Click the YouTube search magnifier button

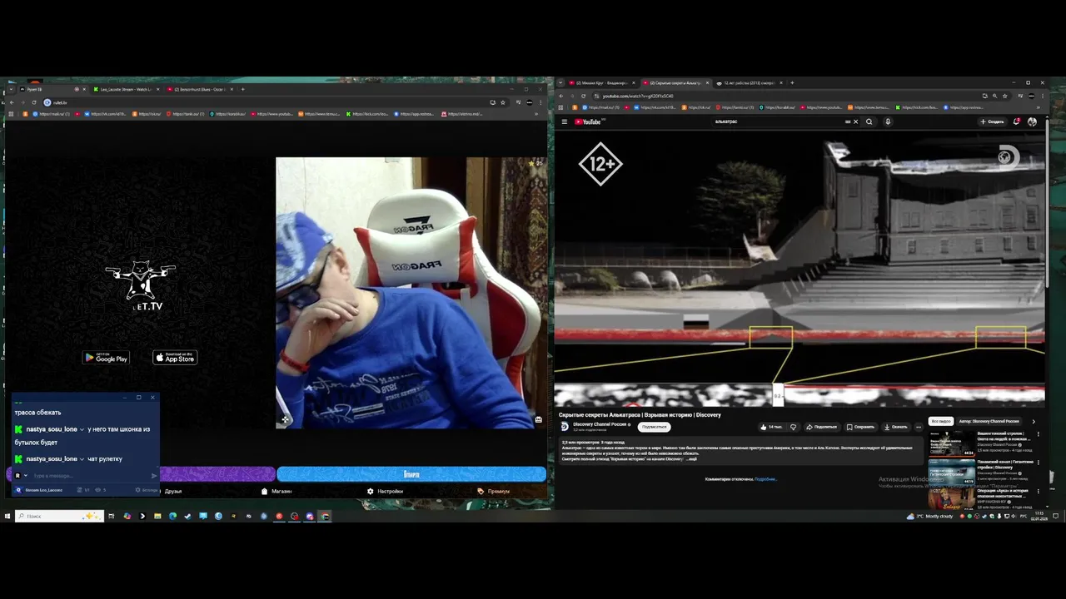pyautogui.click(x=869, y=121)
